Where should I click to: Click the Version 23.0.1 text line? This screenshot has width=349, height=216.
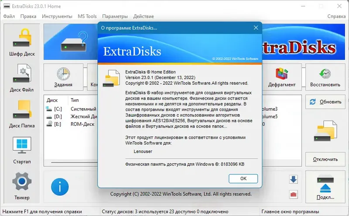point(160,78)
